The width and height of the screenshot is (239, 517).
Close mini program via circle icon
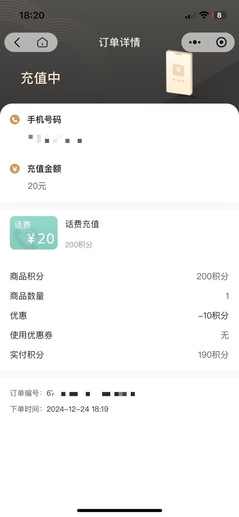pos(221,42)
